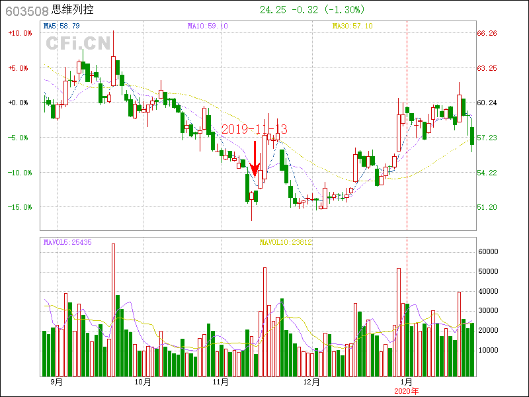Jump to the 9月 time axis label
The image size is (529, 397).
click(x=56, y=382)
